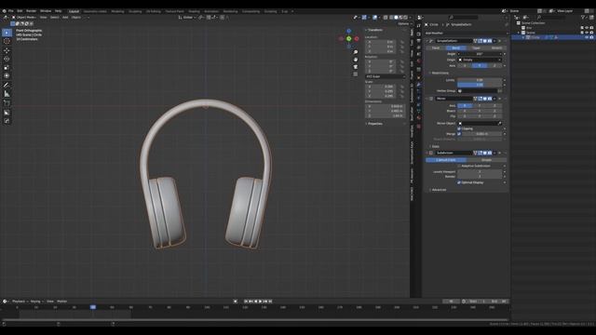Select the Scale tool
Image resolution: width=596 pixels, height=335 pixels.
tap(7, 68)
